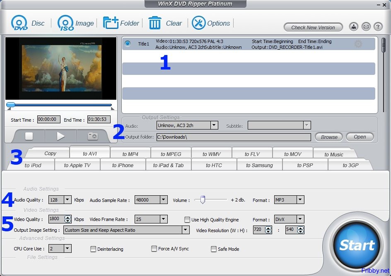
Task: Play the video preview
Action: (60, 136)
